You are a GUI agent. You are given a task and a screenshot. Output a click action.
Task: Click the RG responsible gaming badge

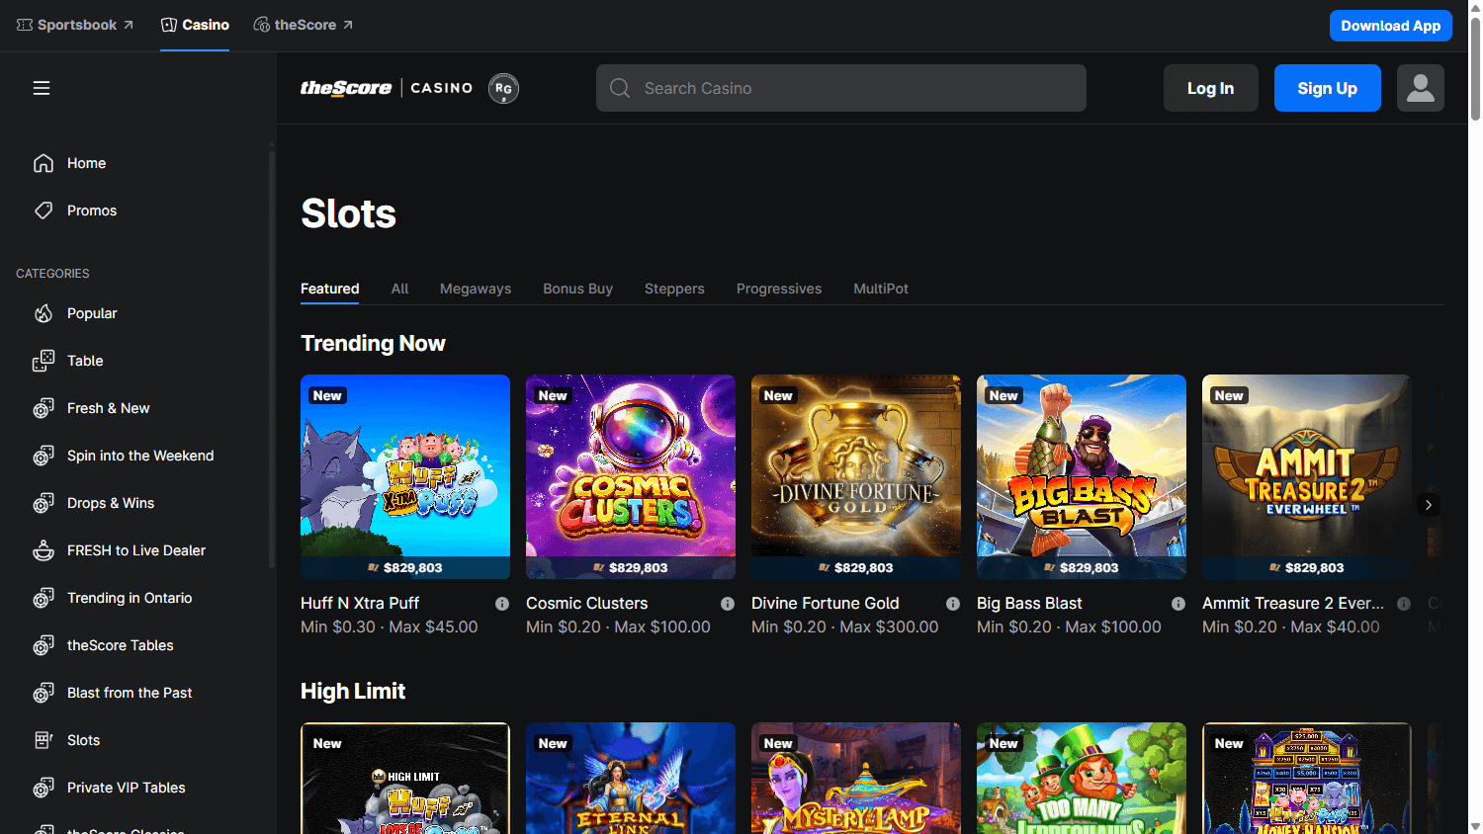pos(503,88)
